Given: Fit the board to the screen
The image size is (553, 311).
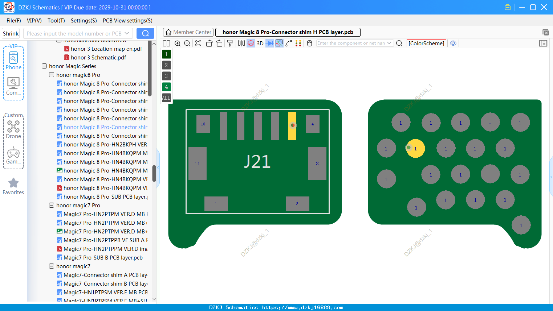Looking at the screenshot, I should (x=198, y=43).
